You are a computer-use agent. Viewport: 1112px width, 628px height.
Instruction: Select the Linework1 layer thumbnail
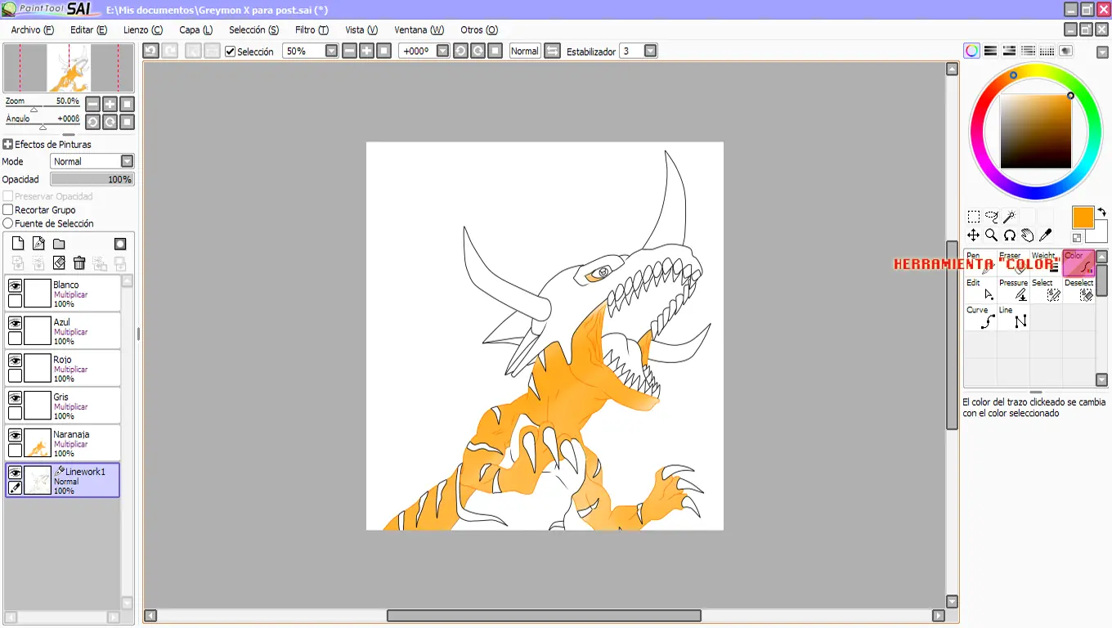(x=38, y=480)
